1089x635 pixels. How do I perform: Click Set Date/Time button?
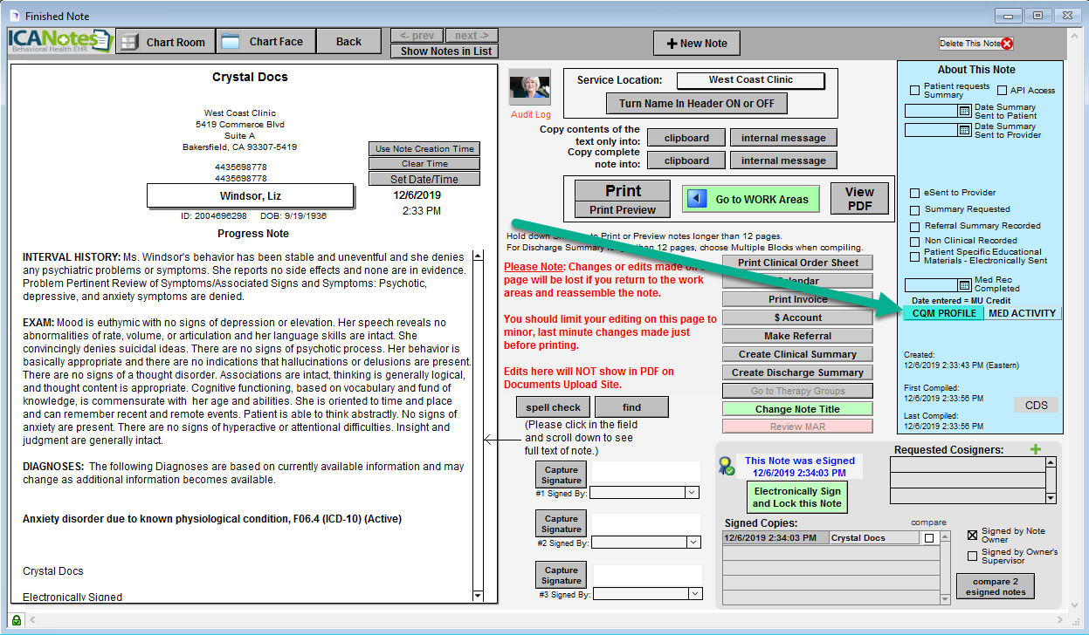[x=424, y=179]
